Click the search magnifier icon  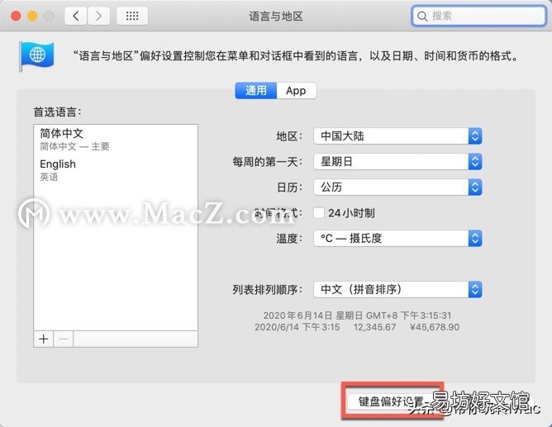tap(421, 17)
